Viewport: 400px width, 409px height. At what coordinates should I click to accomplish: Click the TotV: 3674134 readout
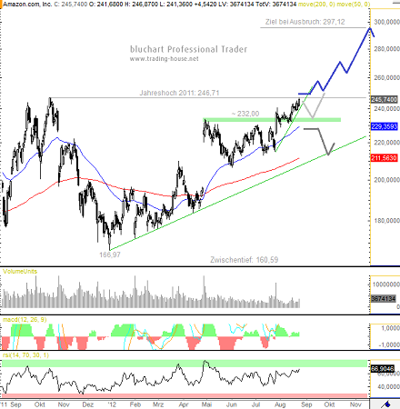pyautogui.click(x=275, y=5)
